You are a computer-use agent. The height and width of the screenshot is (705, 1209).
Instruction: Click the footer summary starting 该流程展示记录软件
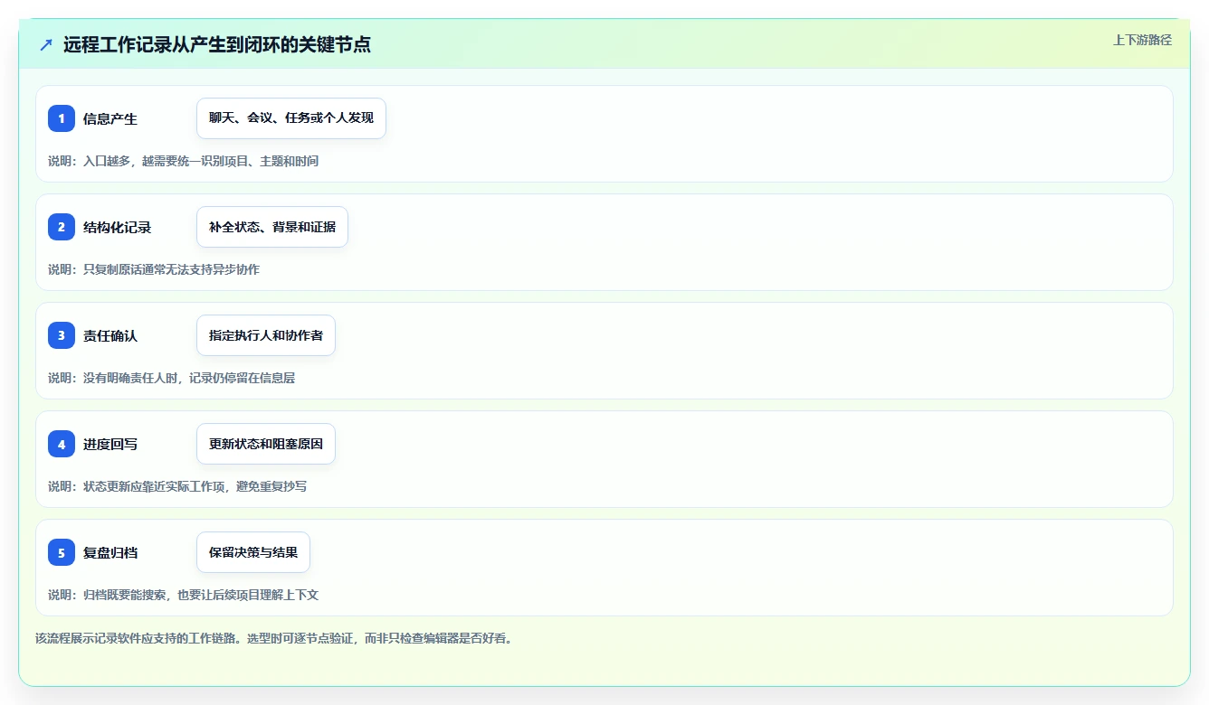pyautogui.click(x=274, y=638)
